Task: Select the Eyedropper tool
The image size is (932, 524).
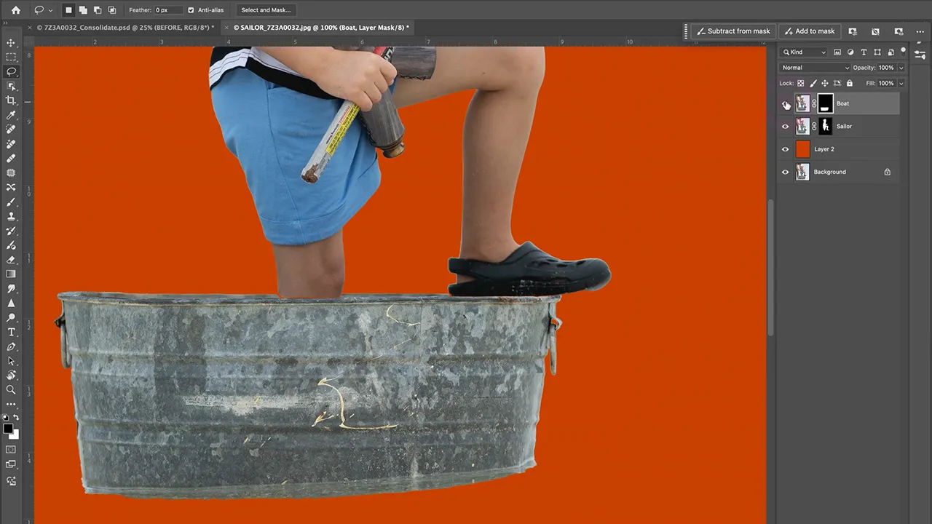Action: click(11, 115)
